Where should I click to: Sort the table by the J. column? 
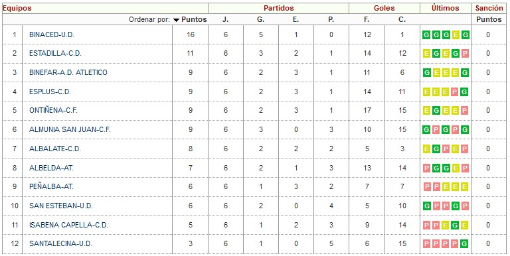coord(225,19)
